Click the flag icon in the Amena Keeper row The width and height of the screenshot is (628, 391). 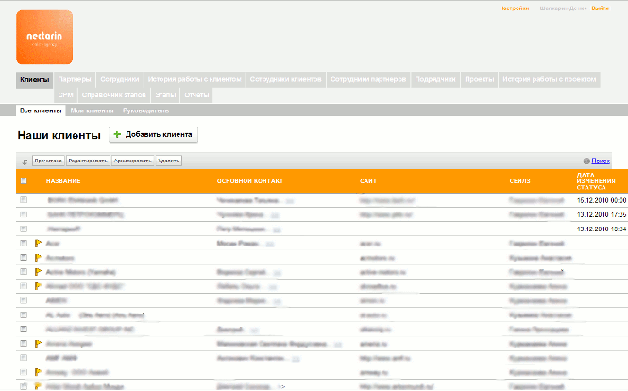coord(38,343)
